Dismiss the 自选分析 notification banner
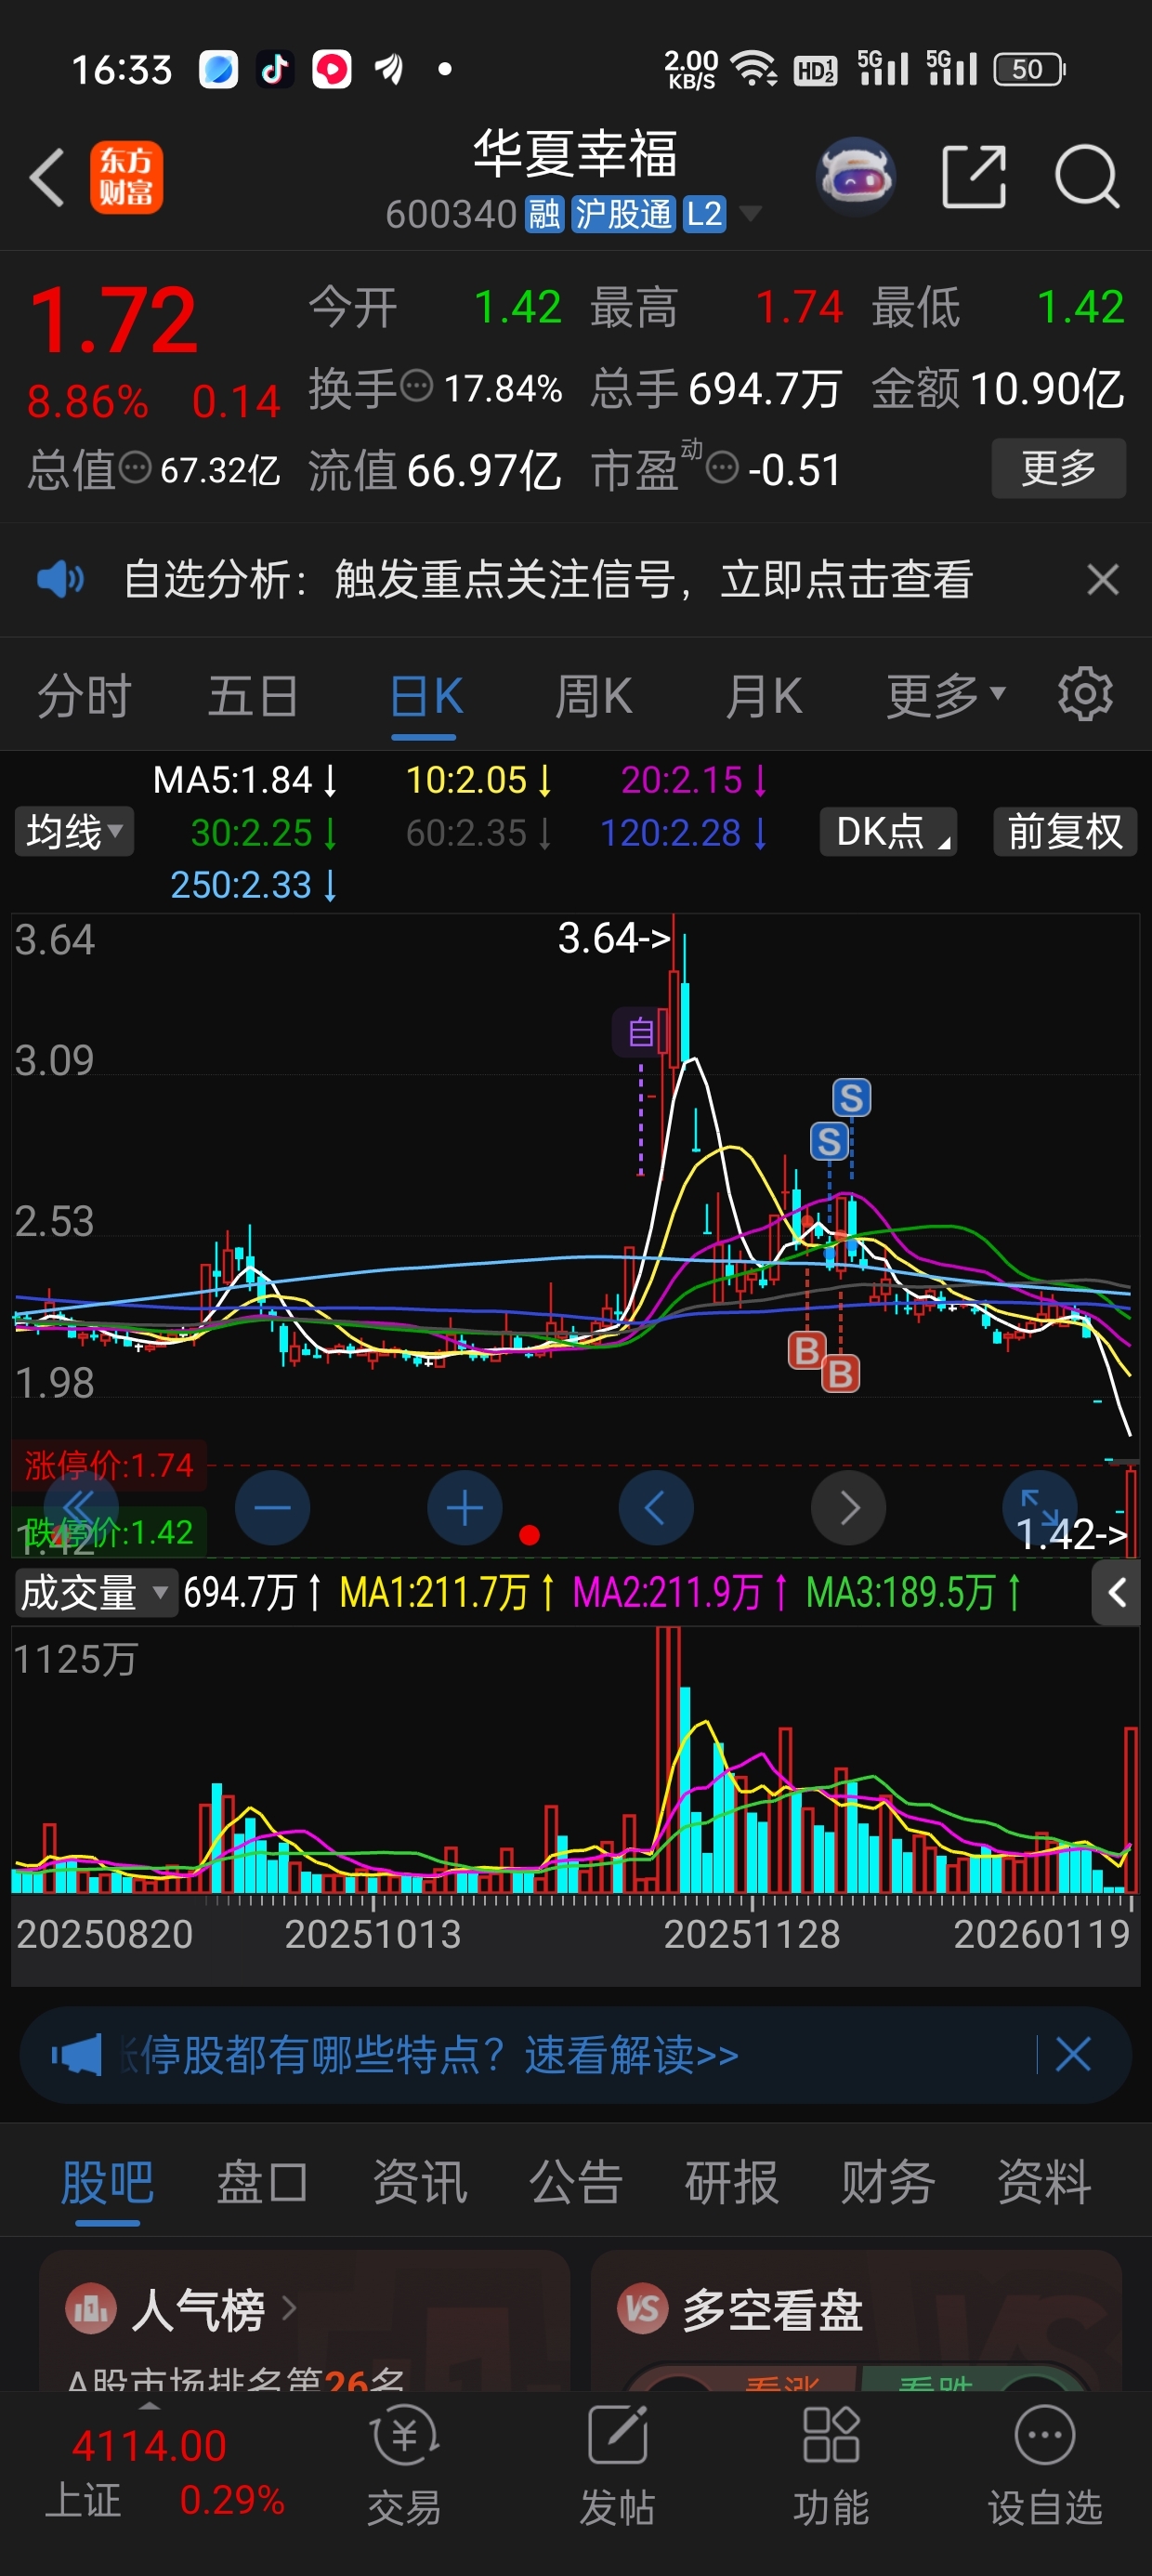This screenshot has width=1152, height=2576. pyautogui.click(x=1102, y=579)
